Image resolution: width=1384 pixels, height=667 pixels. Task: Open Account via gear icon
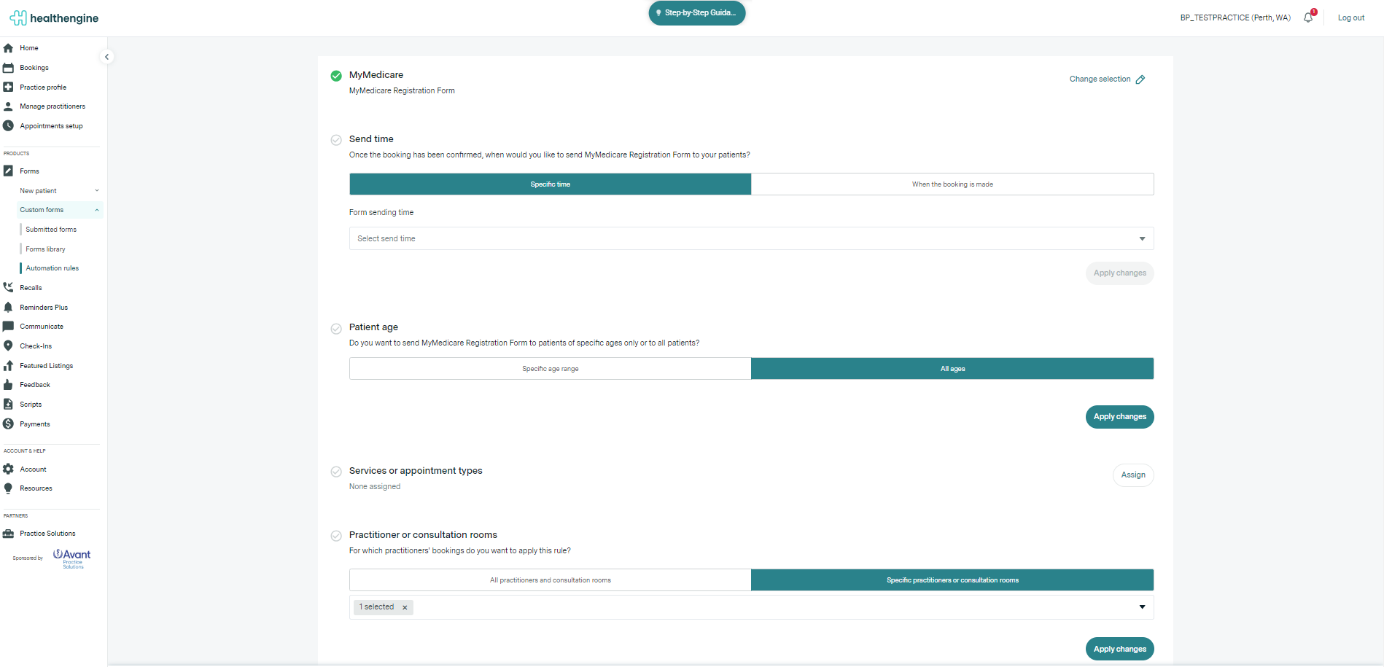click(x=9, y=469)
